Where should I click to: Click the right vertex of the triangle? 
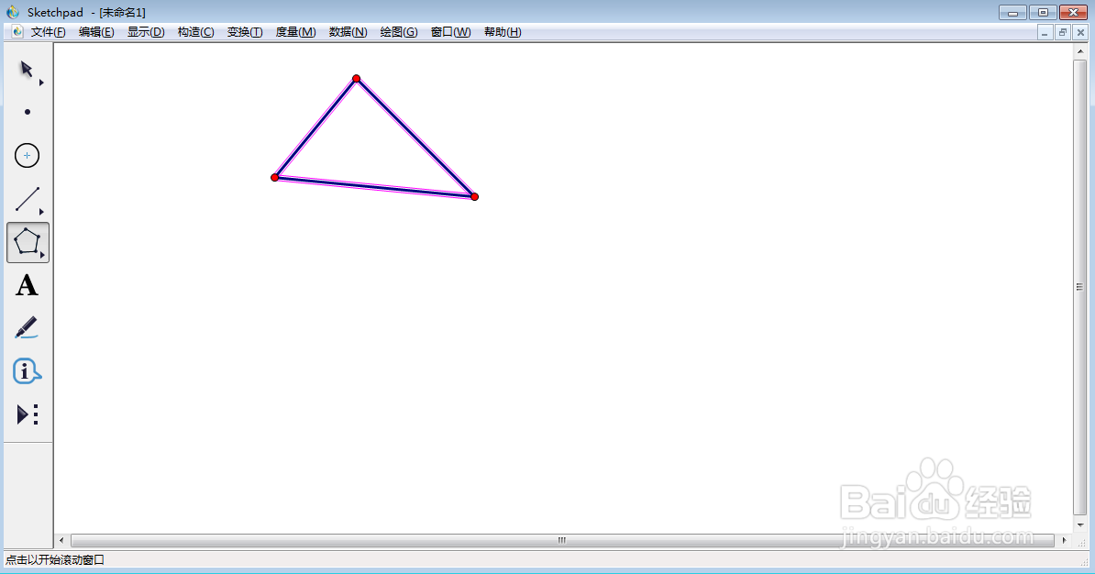pyautogui.click(x=474, y=197)
